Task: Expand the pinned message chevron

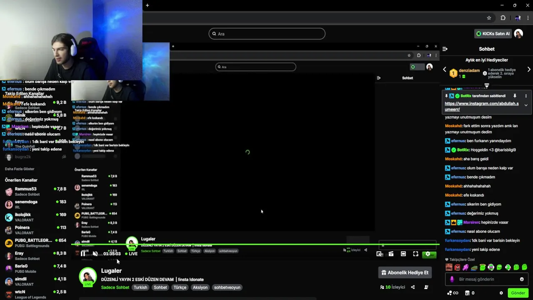Action: 526,105
